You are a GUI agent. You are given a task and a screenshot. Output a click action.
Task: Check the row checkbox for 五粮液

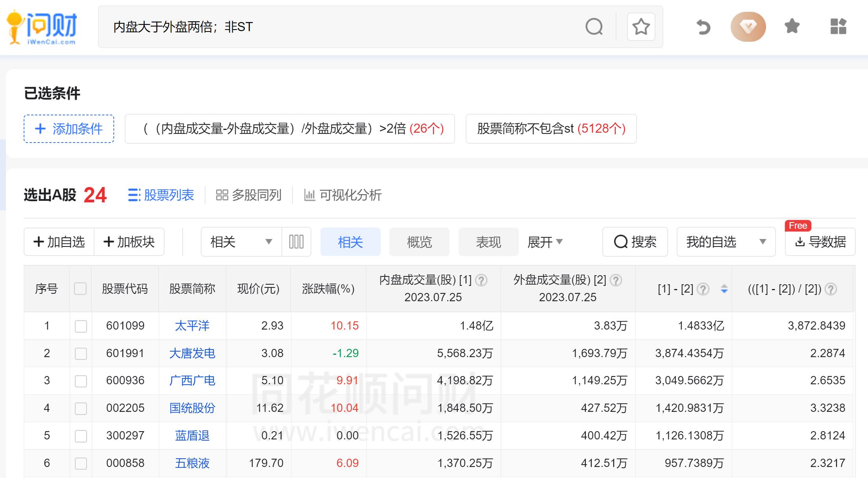(x=81, y=463)
